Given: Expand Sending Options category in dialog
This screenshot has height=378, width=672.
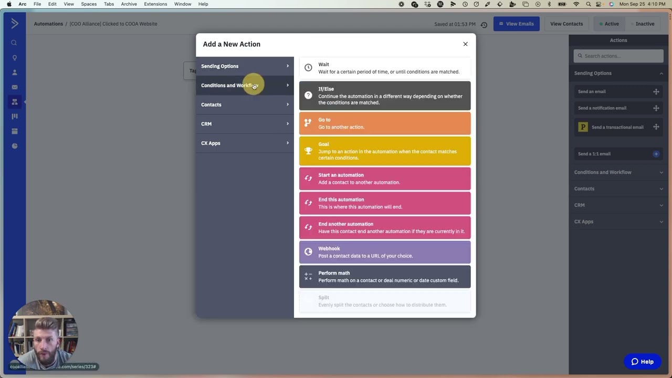Looking at the screenshot, I should coord(245,66).
